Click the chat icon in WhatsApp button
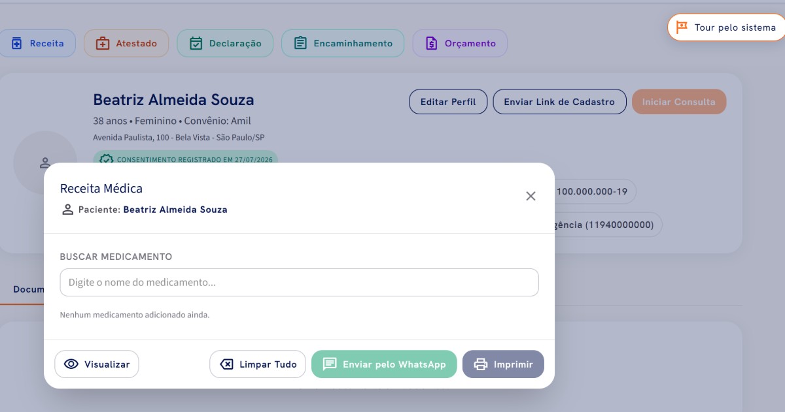 point(330,364)
